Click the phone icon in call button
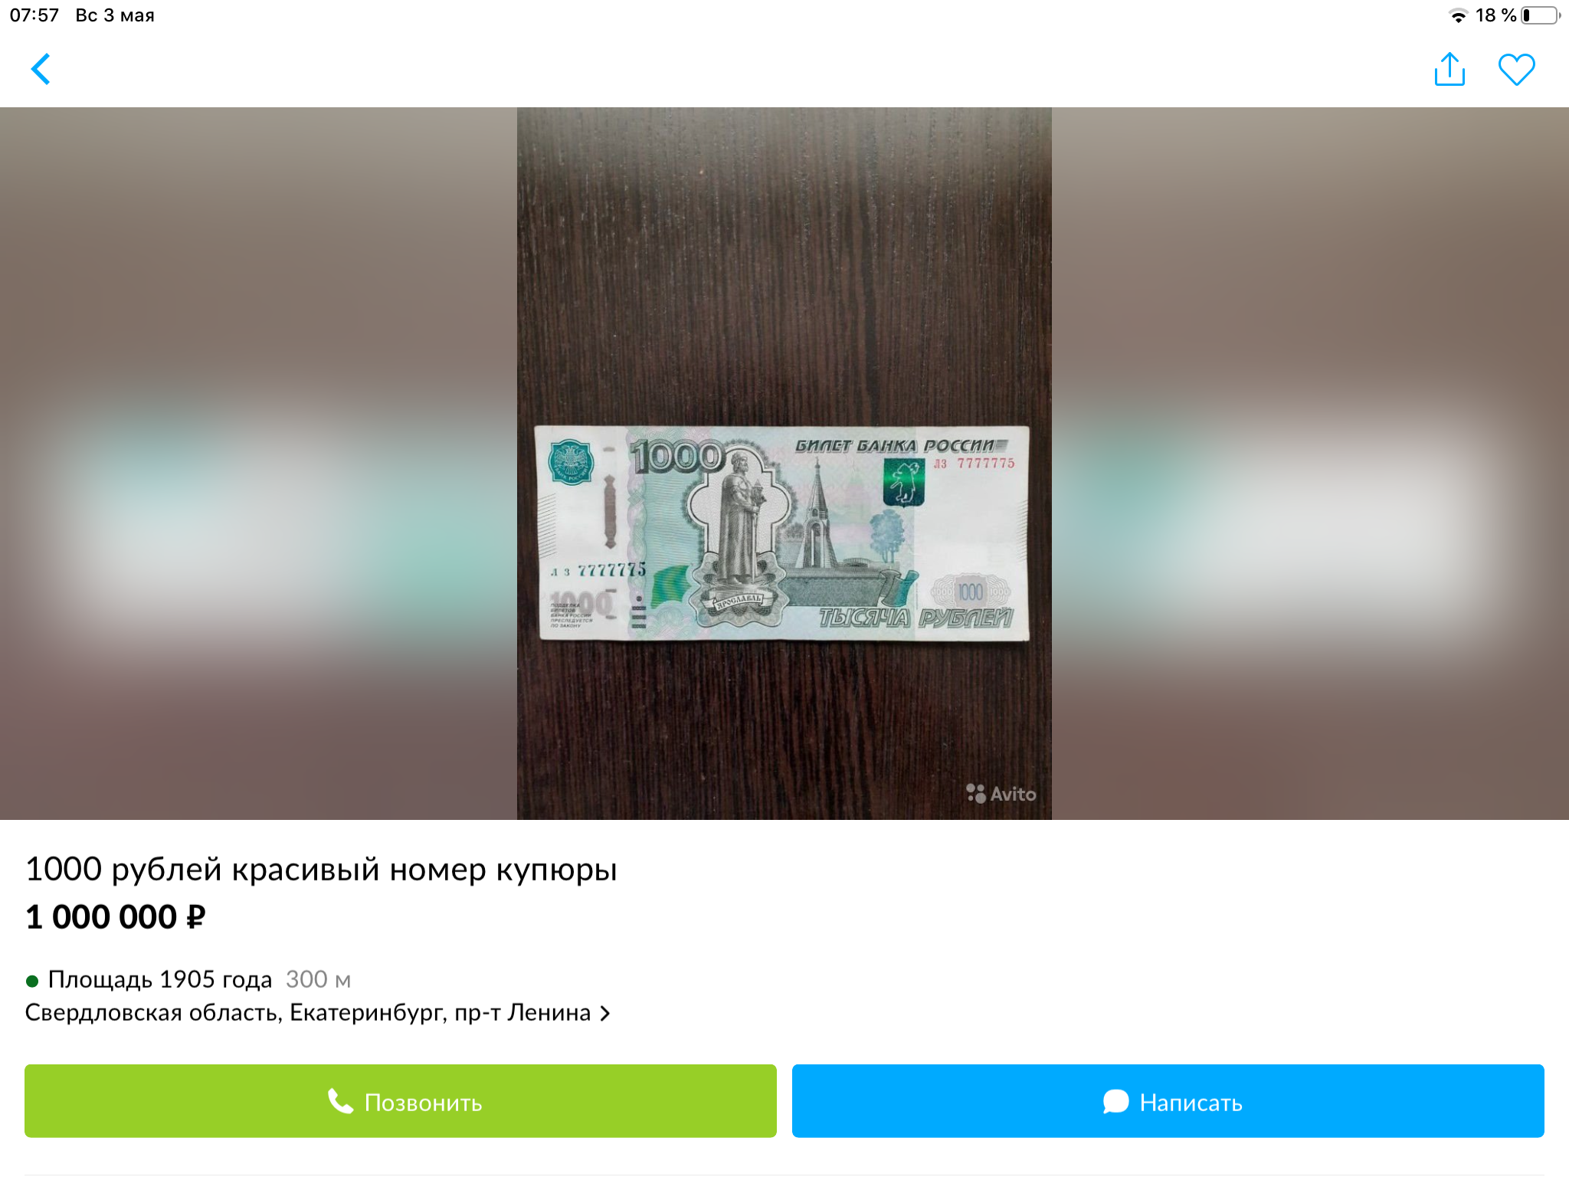This screenshot has height=1177, width=1569. click(x=340, y=1101)
